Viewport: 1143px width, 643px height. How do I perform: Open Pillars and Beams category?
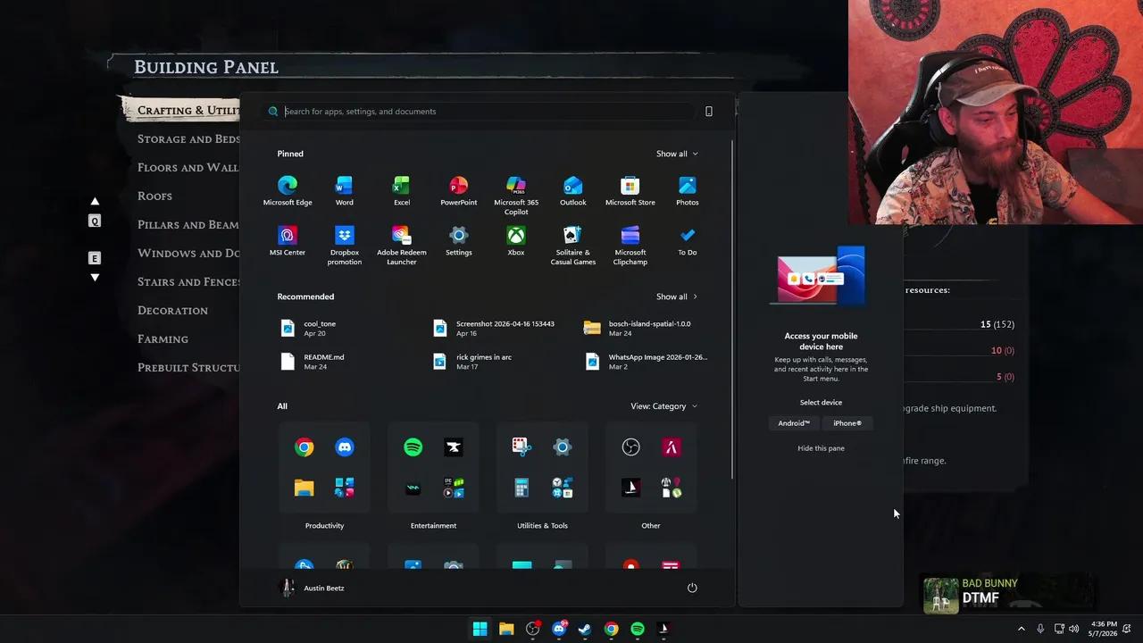click(x=188, y=225)
